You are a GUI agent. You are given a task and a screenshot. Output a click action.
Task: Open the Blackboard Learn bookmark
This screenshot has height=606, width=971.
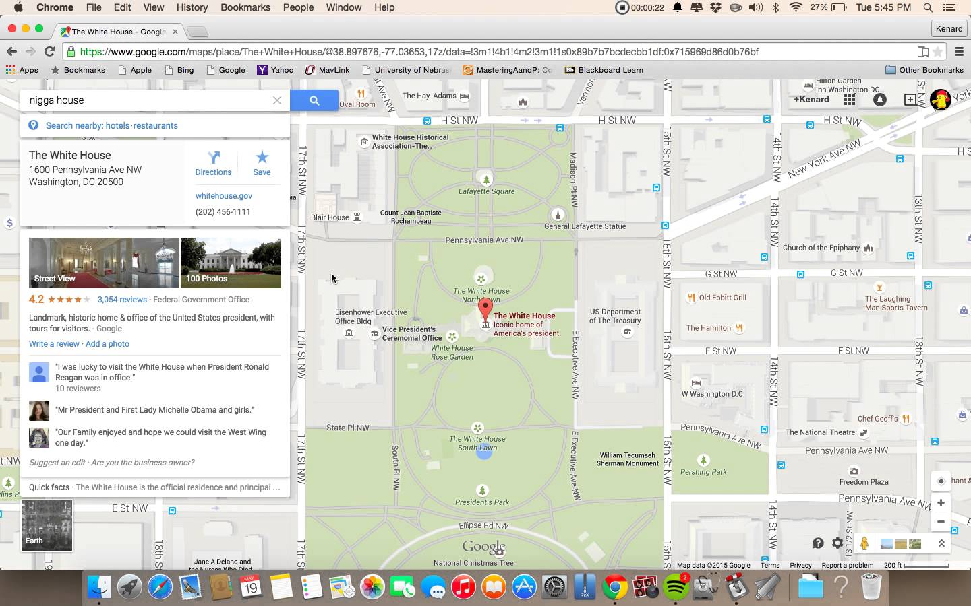point(604,70)
